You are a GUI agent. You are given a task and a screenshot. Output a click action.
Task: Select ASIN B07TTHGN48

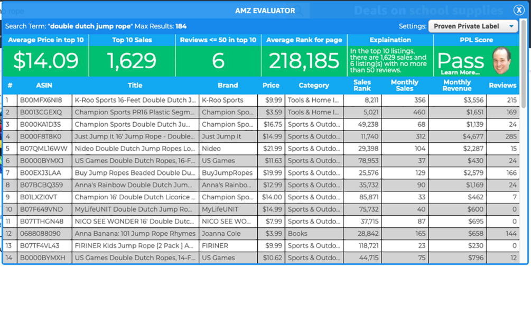(42, 221)
